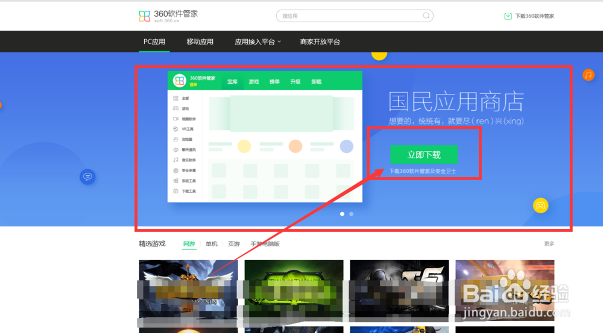
Task: Open the green glowing game thumbnail
Action: (x=294, y=291)
